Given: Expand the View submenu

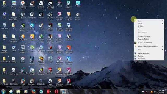Looking at the screenshot, I should 149,21.
